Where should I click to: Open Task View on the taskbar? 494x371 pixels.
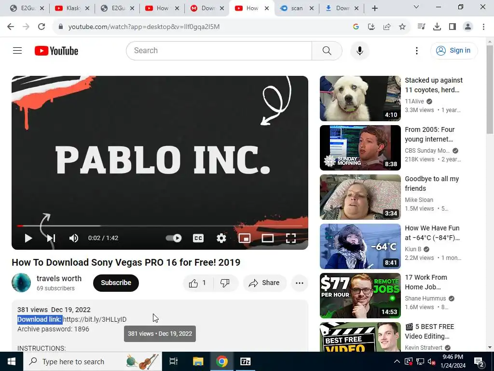[174, 361]
